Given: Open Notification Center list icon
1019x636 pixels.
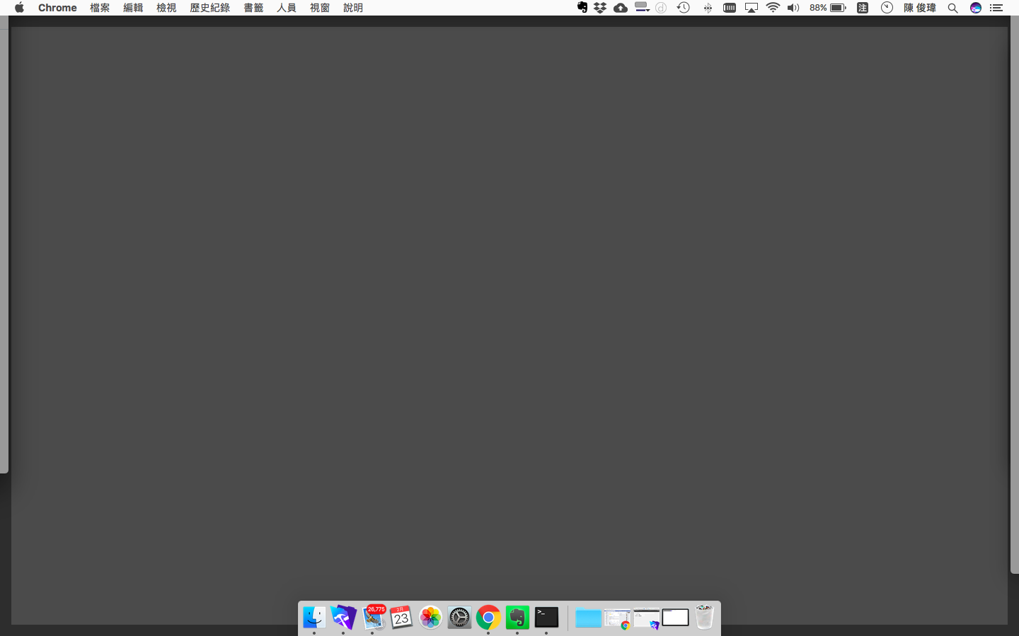Looking at the screenshot, I should (x=996, y=8).
